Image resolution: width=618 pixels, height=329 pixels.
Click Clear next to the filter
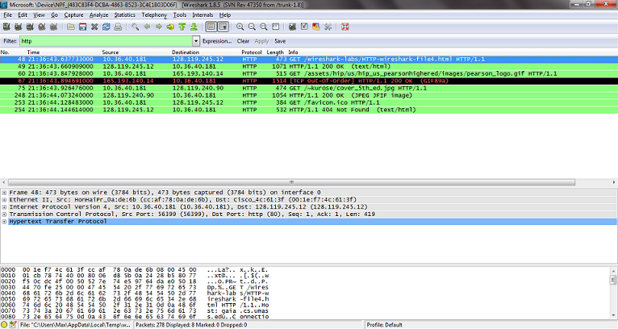coord(243,40)
